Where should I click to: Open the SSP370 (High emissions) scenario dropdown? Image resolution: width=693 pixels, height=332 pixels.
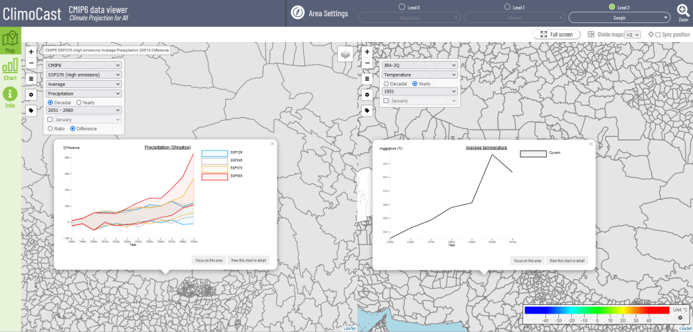pyautogui.click(x=83, y=75)
